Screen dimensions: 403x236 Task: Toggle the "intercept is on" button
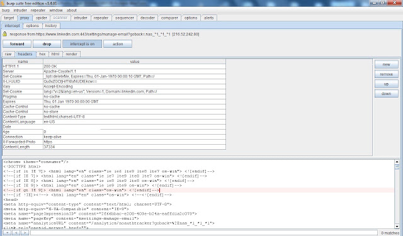tap(82, 44)
